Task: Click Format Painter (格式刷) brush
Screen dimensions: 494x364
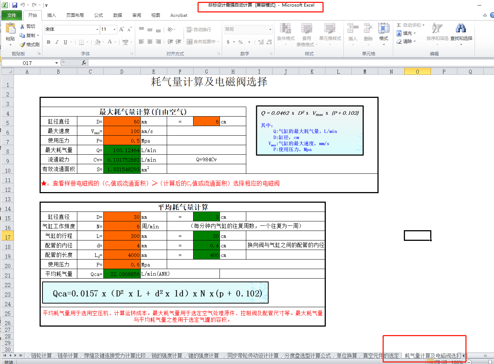Action: (x=29, y=44)
